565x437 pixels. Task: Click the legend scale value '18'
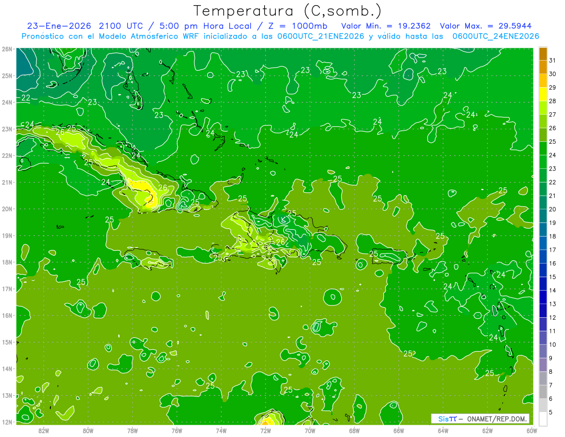point(552,236)
